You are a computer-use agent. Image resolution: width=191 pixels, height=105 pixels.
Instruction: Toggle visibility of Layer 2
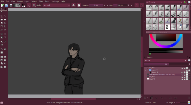click(182, 68)
